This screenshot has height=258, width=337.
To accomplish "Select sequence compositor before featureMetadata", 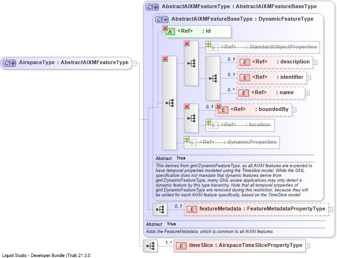I will pos(160,209).
